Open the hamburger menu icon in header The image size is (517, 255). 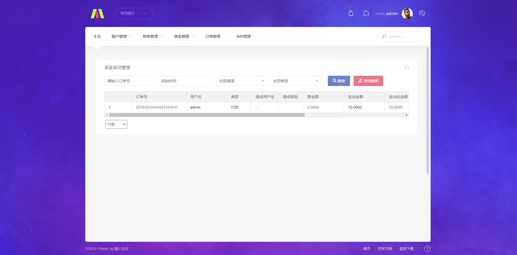coord(422,13)
